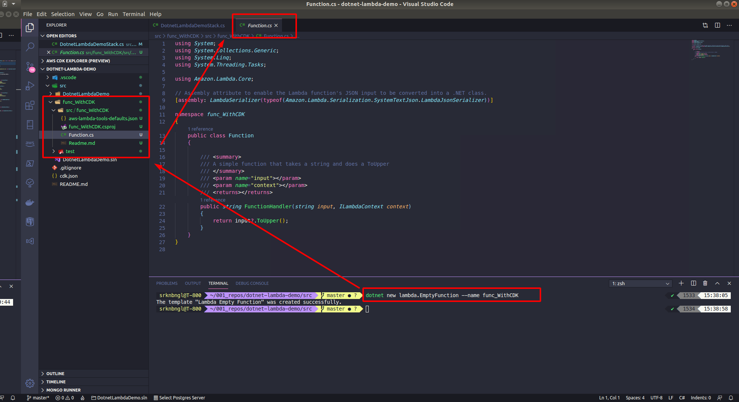Click the notifications bell in status bar right

click(731, 398)
